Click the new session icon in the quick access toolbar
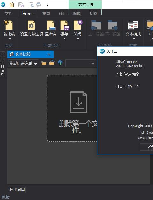Image resolution: width=153 pixels, height=200 pixels. tap(11, 5)
